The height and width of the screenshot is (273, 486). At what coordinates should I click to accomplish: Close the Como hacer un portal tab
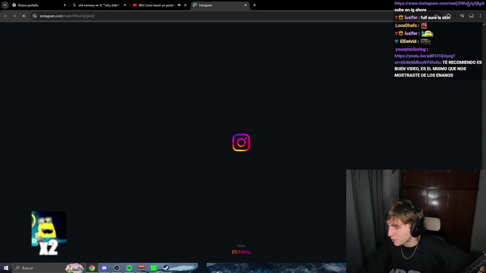point(185,5)
